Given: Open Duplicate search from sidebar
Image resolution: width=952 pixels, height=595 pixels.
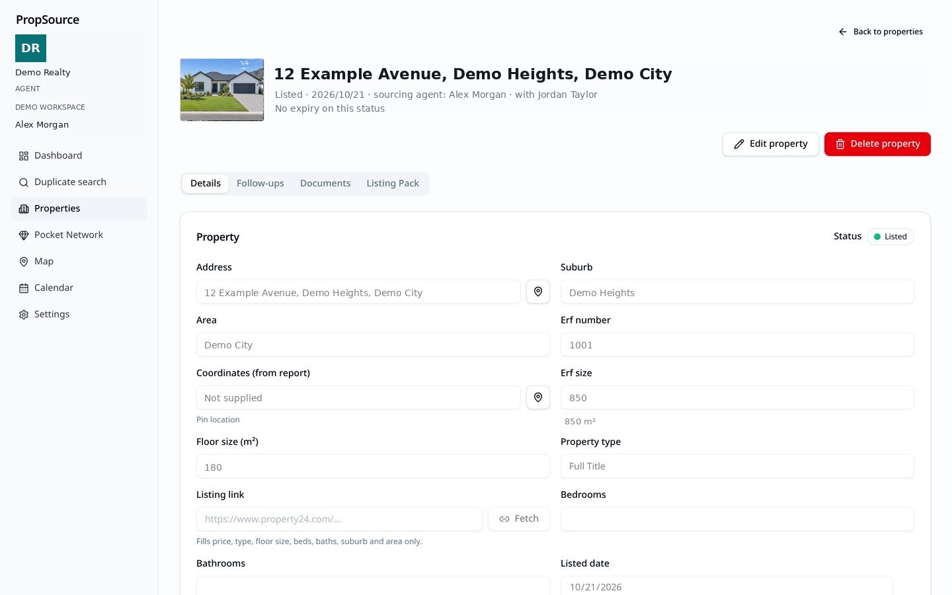Looking at the screenshot, I should coord(79,182).
